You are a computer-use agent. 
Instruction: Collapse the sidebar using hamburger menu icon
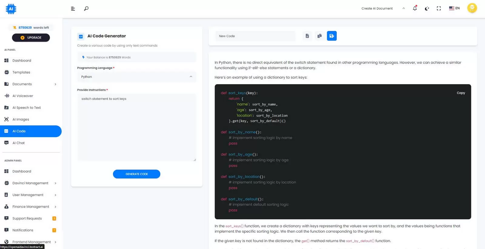73,8
